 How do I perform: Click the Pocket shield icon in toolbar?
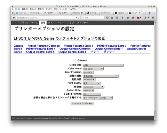[117, 18]
